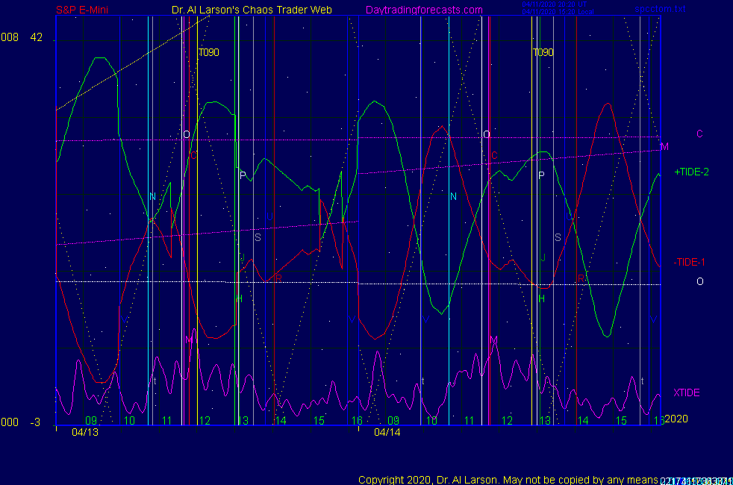Click the T090 marker on 04/13
Viewport: 733px width, 485px height.
208,53
